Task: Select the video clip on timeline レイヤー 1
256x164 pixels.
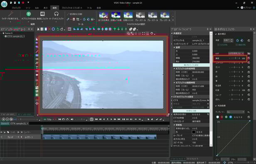Action: [x=99, y=137]
